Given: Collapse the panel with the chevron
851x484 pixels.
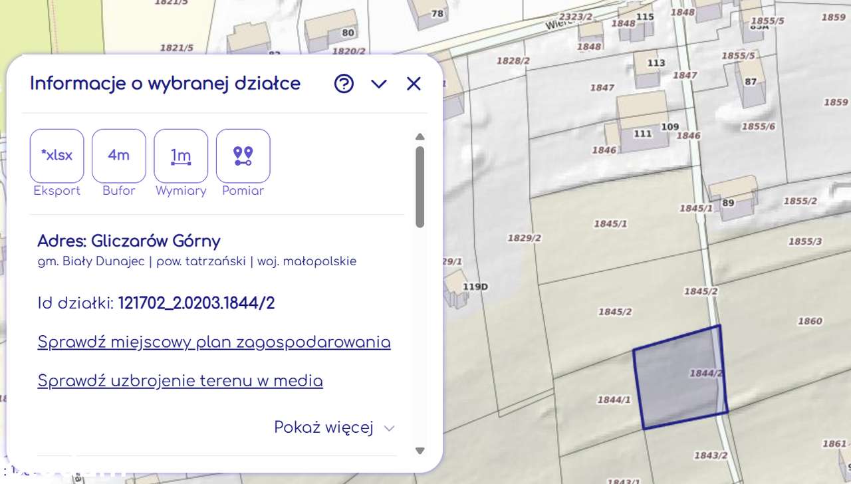Looking at the screenshot, I should 379,84.
